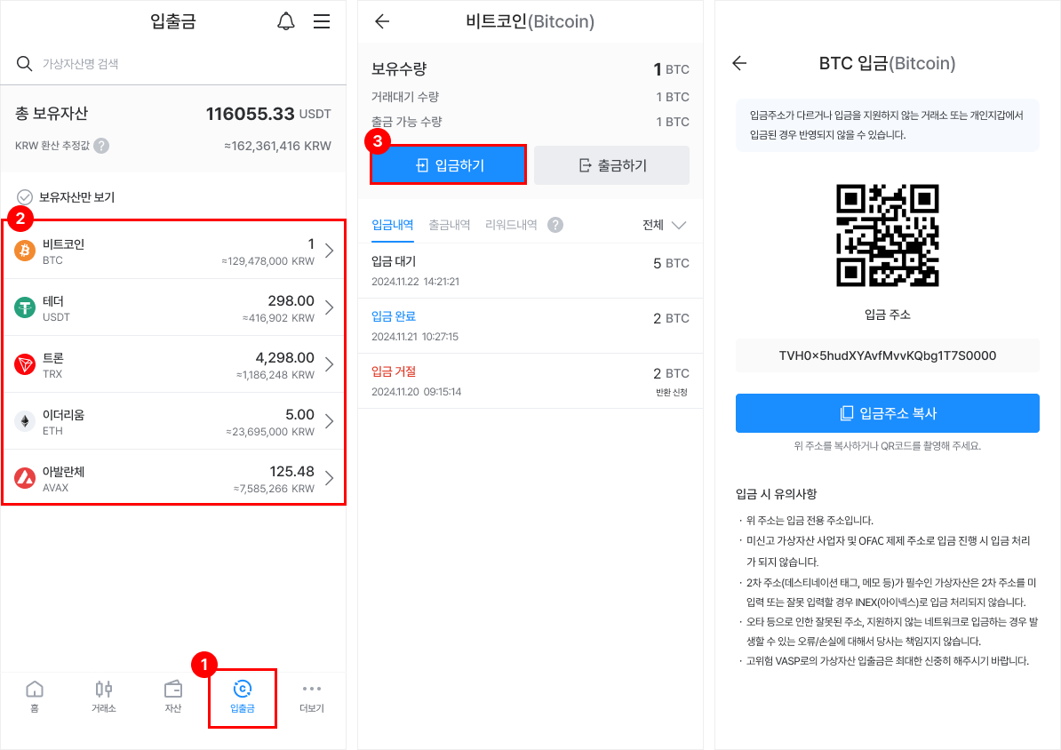
Task: Click the 출금하기 withdraw button
Action: tap(611, 165)
